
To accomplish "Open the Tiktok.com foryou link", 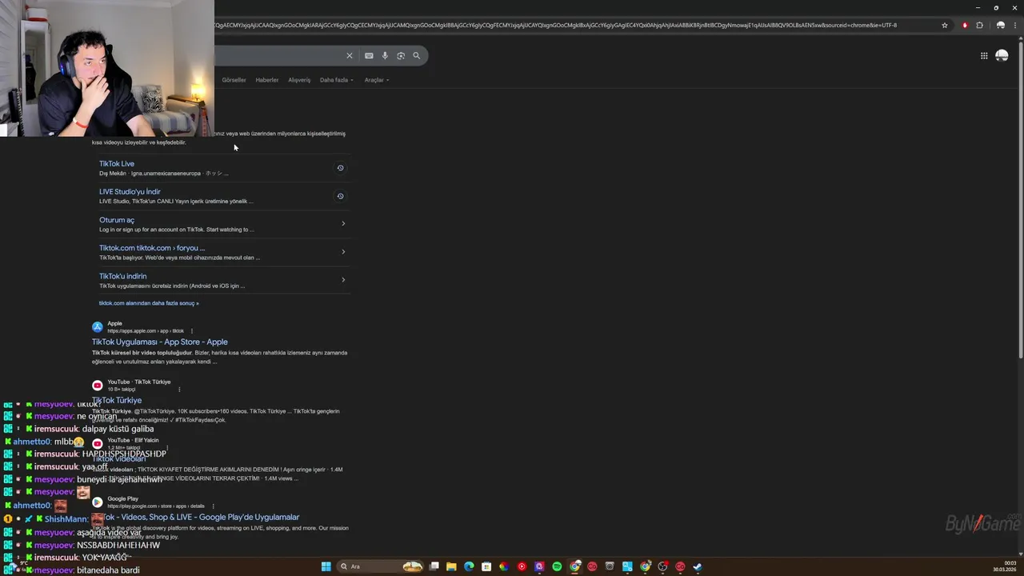I will 152,248.
